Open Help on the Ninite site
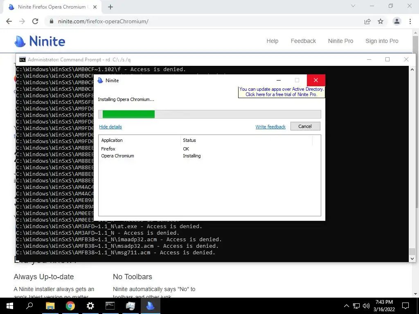 click(x=272, y=41)
